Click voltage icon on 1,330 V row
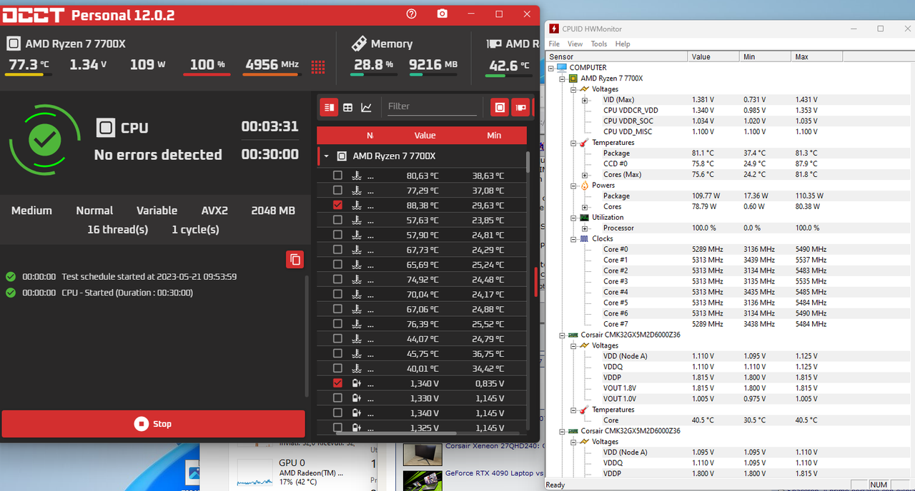The image size is (915, 491). click(357, 398)
